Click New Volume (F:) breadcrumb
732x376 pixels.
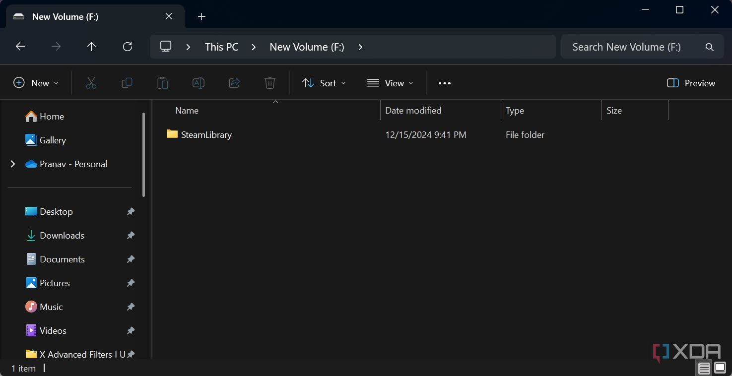(307, 47)
